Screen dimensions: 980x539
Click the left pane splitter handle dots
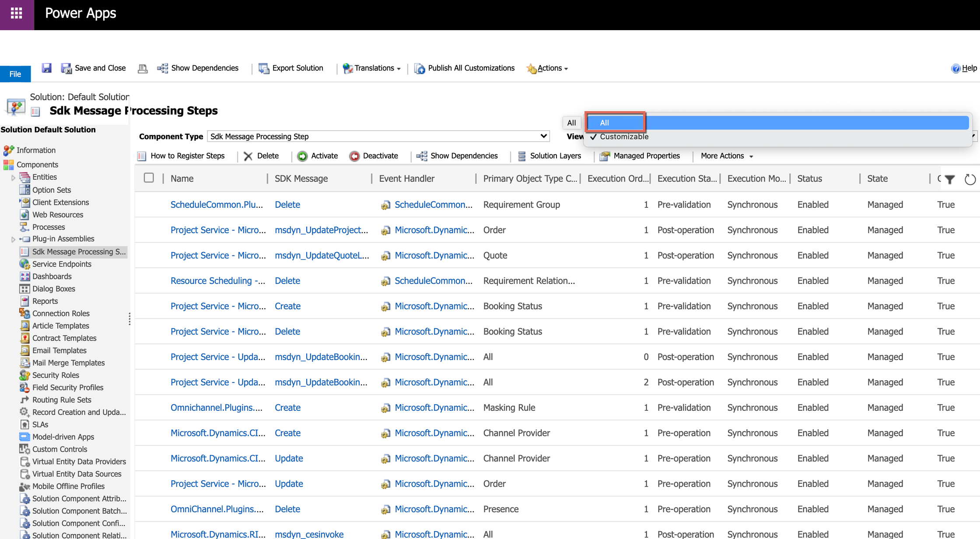coord(129,319)
